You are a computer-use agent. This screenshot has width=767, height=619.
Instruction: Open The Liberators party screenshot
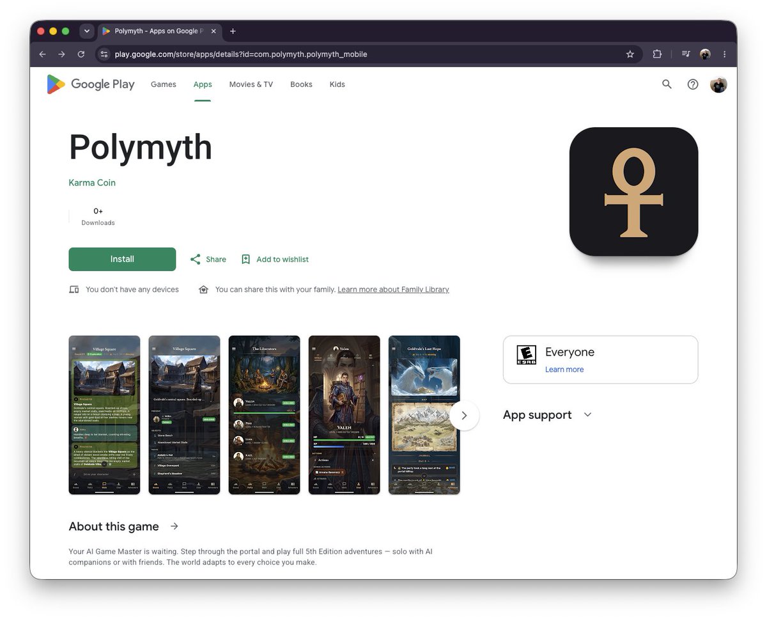[264, 415]
